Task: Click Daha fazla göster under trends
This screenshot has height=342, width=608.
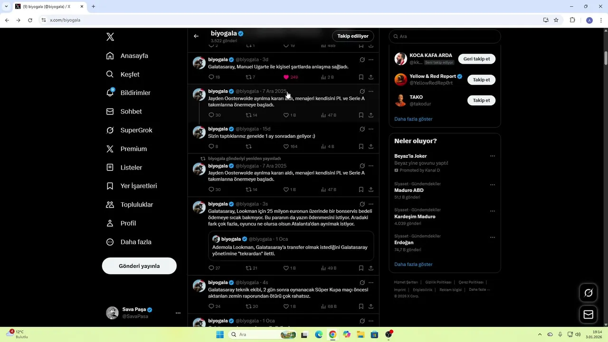Action: click(413, 264)
